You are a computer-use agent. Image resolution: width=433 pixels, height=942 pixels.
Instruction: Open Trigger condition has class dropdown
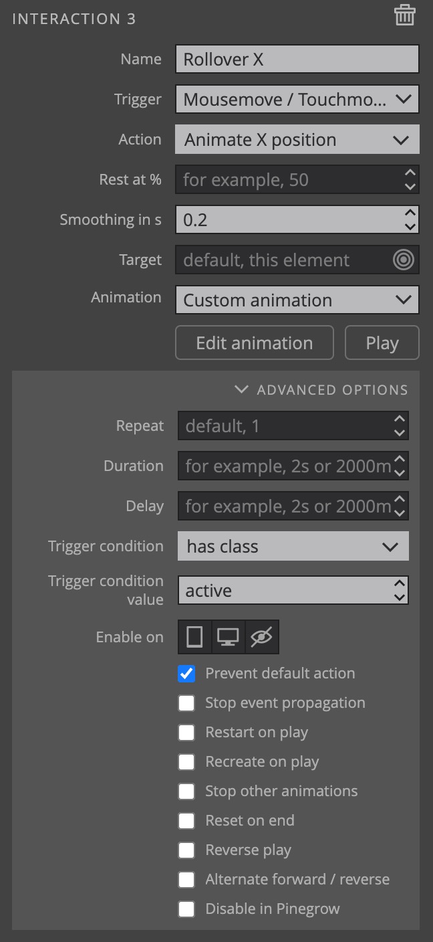click(293, 546)
